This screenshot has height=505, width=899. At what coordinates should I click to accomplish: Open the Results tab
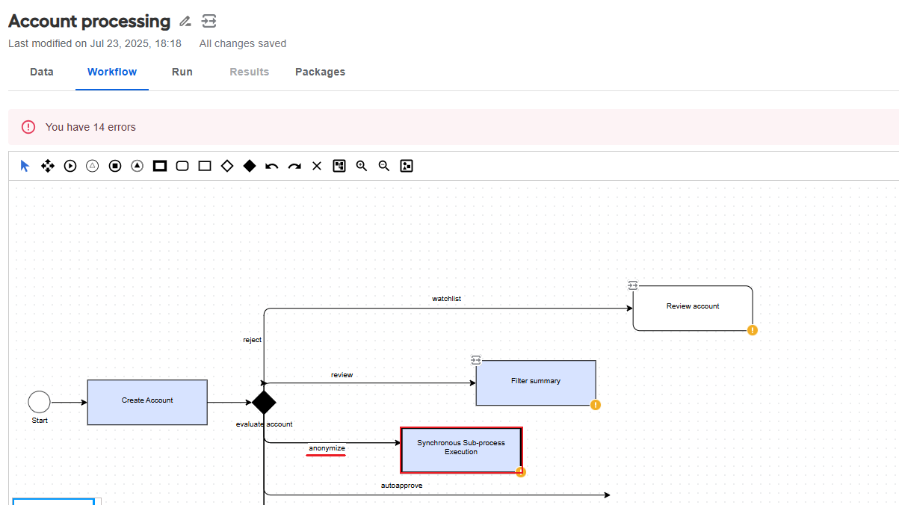click(x=250, y=72)
